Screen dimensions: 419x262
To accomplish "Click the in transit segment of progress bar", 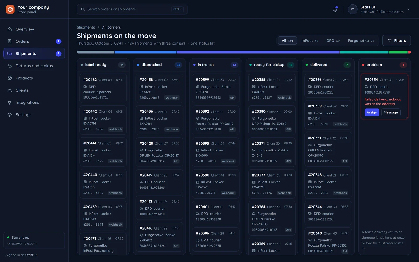I will 258,52.
